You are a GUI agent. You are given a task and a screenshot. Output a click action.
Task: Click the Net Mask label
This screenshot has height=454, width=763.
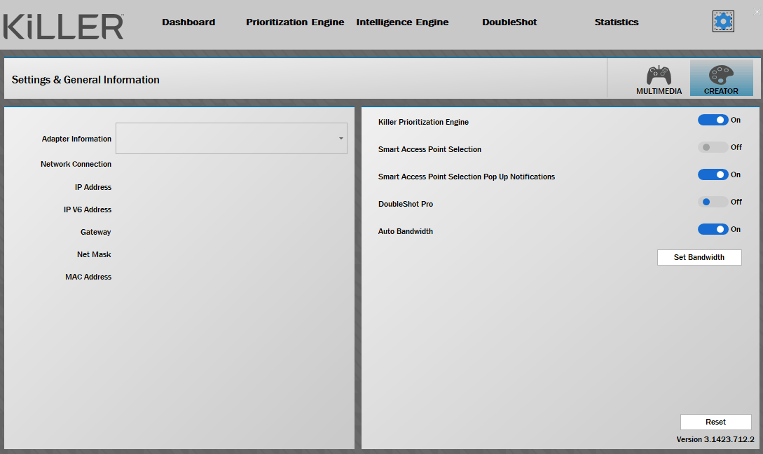94,254
